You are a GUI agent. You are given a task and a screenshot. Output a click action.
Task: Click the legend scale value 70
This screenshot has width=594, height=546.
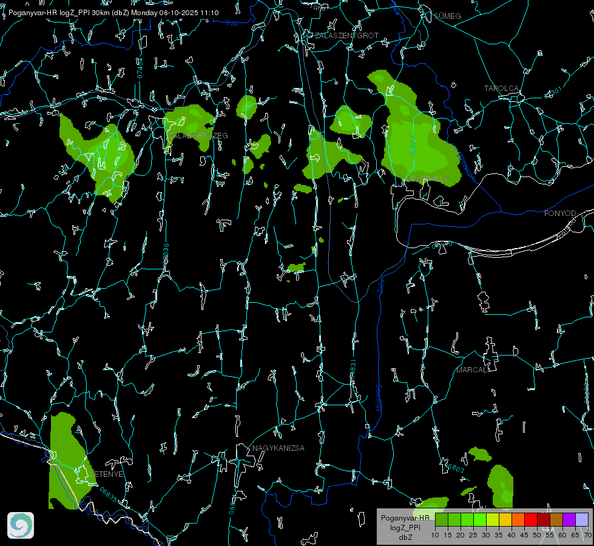pyautogui.click(x=587, y=536)
